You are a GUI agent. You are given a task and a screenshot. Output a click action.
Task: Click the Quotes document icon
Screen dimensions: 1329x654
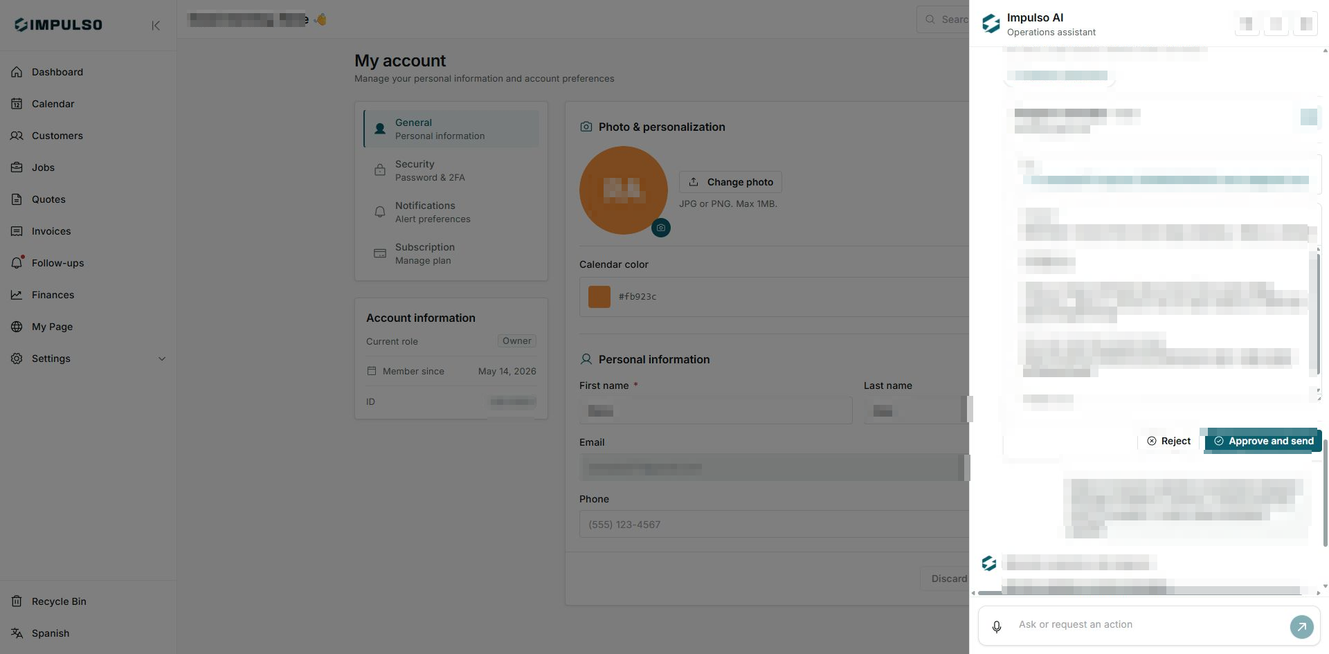tap(17, 199)
